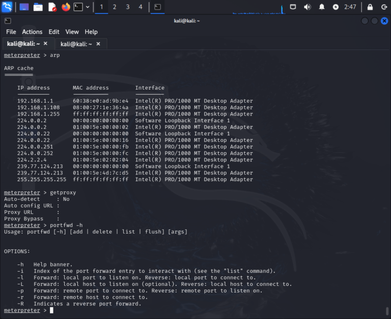The image size is (391, 319).
Task: Open terminal emulator launcher in panel
Action: click(78, 7)
